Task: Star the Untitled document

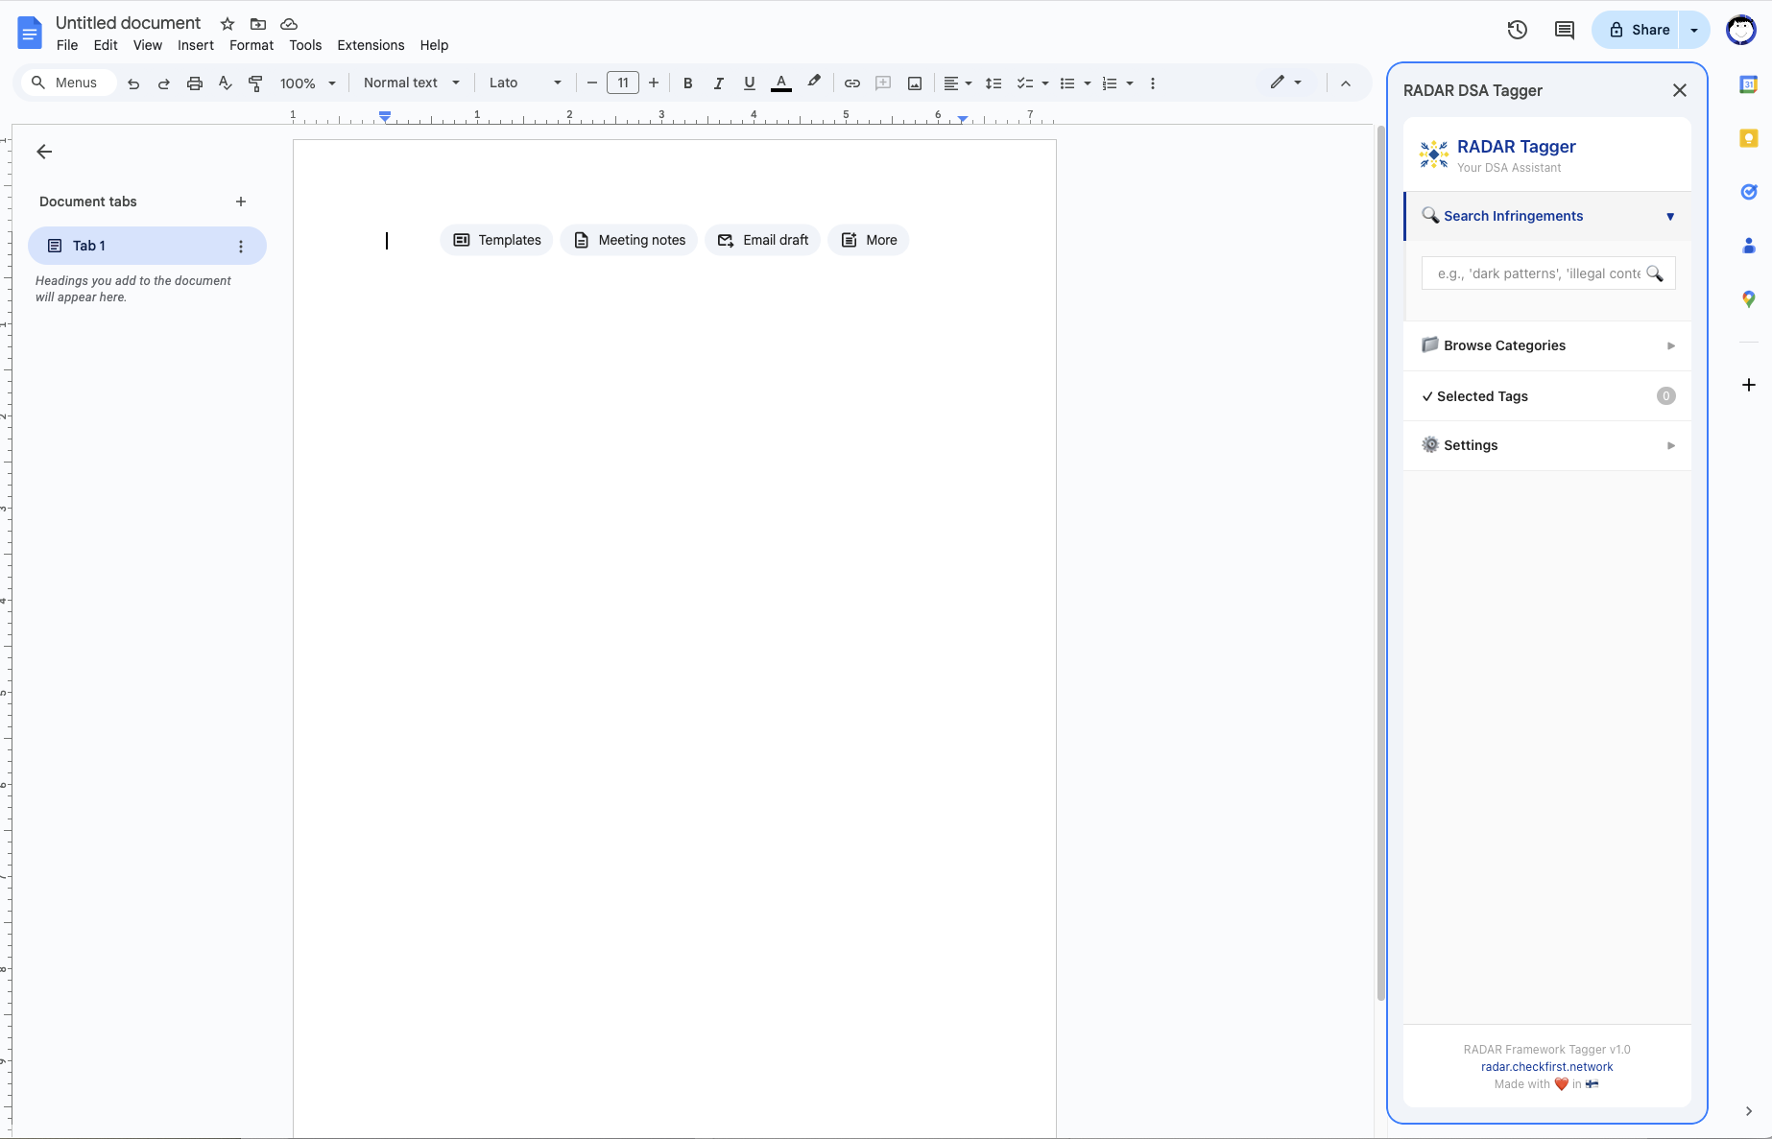Action: 227,24
